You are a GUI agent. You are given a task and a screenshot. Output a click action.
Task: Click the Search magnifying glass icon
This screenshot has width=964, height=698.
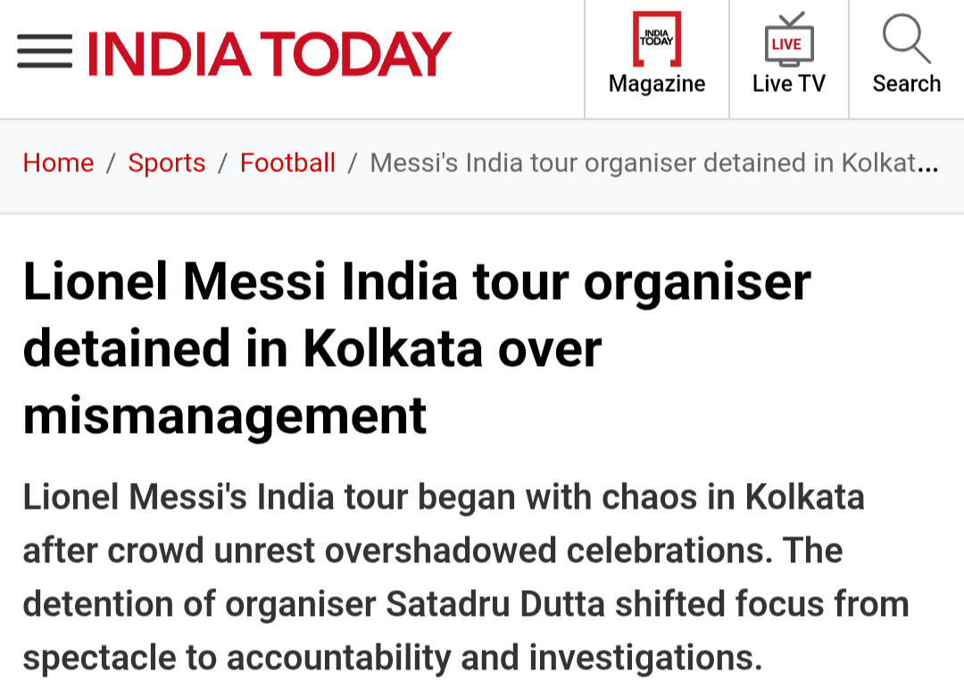click(x=906, y=37)
